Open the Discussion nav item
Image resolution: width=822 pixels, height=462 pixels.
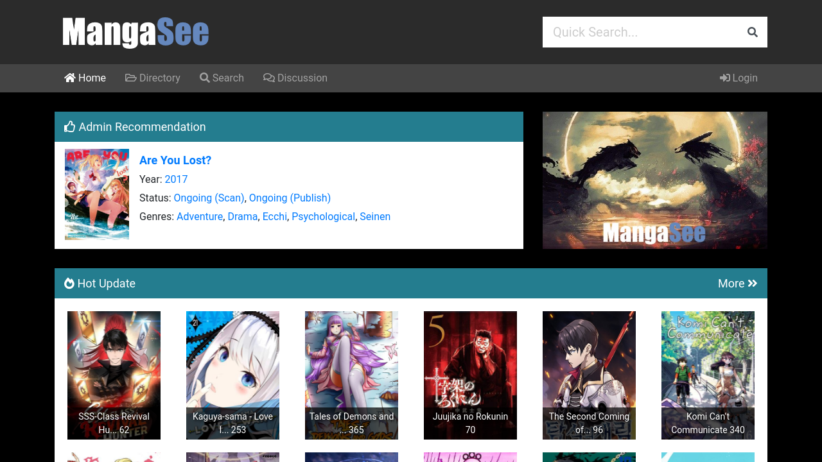(295, 78)
